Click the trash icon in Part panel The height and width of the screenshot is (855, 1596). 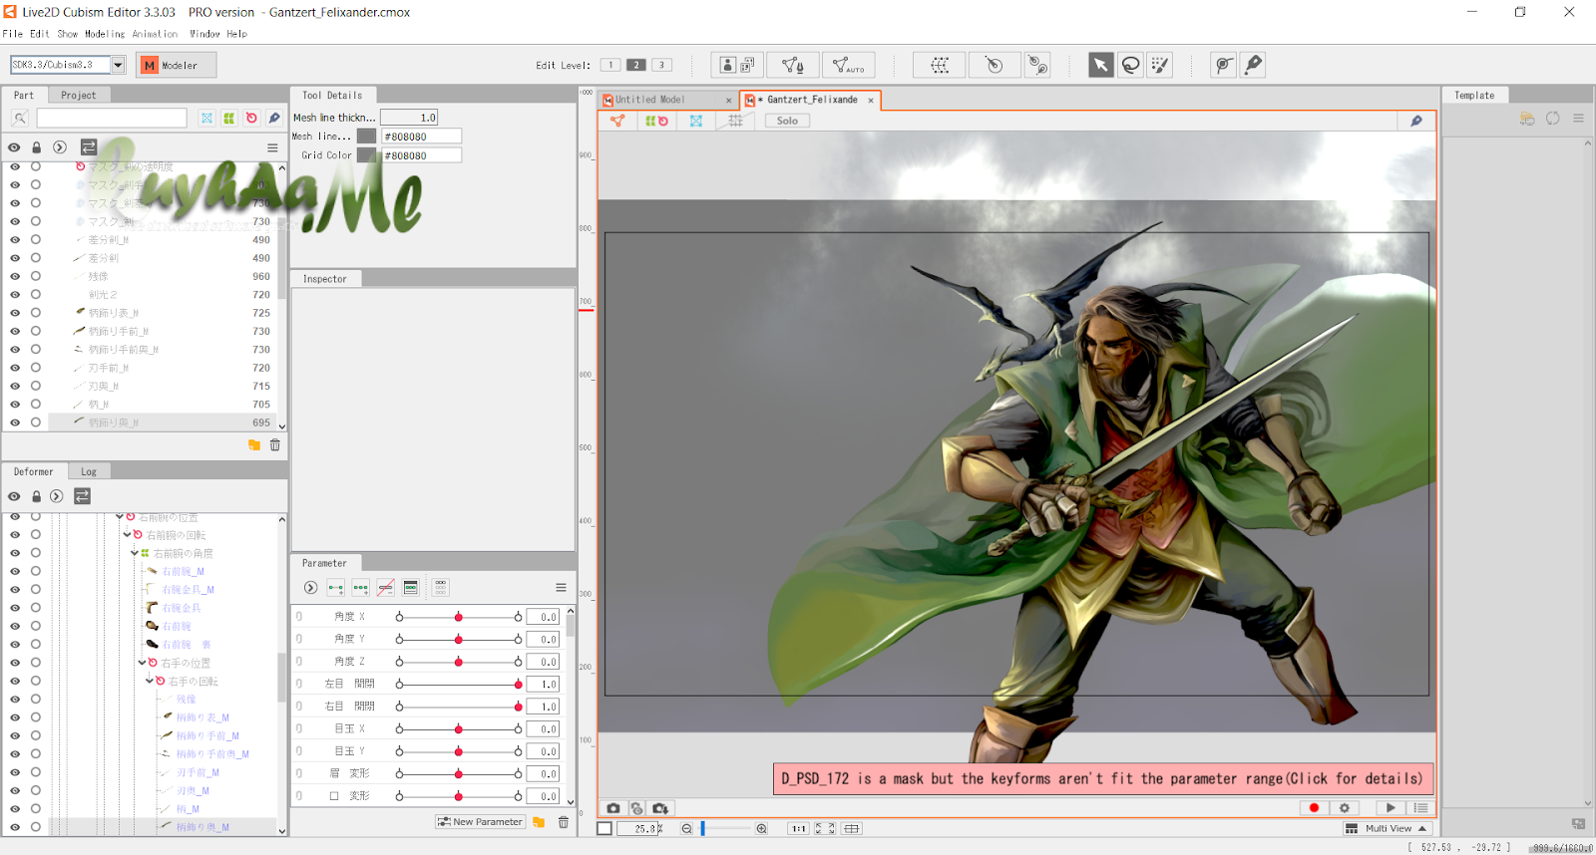(x=275, y=445)
